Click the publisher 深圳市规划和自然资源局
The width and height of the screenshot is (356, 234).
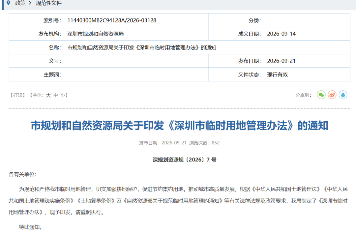95,34
